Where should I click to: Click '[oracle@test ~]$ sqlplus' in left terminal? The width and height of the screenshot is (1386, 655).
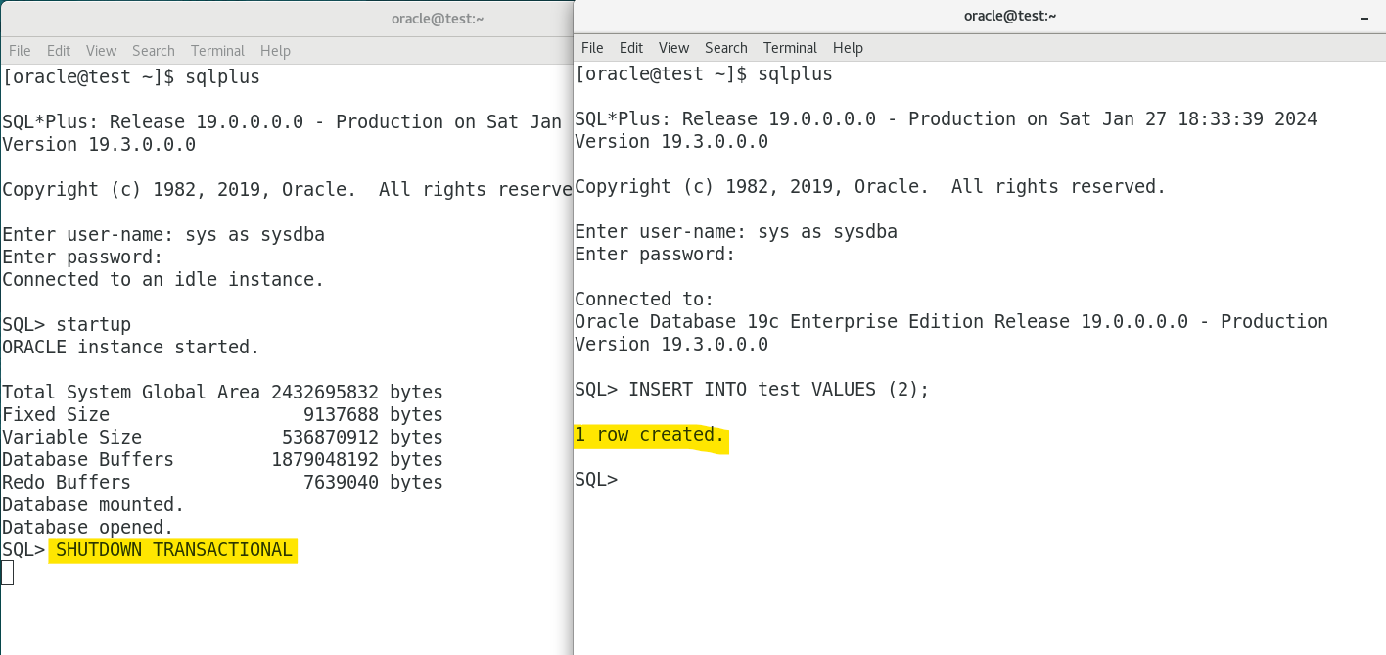(x=131, y=76)
